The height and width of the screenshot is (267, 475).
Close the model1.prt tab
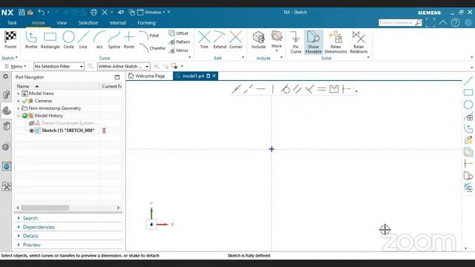(214, 76)
